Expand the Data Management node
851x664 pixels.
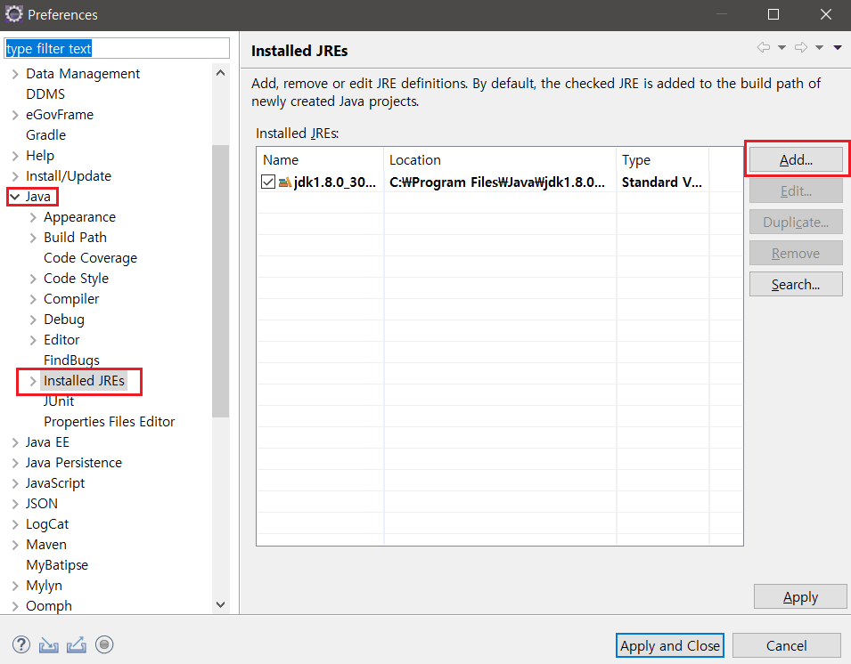pos(15,74)
